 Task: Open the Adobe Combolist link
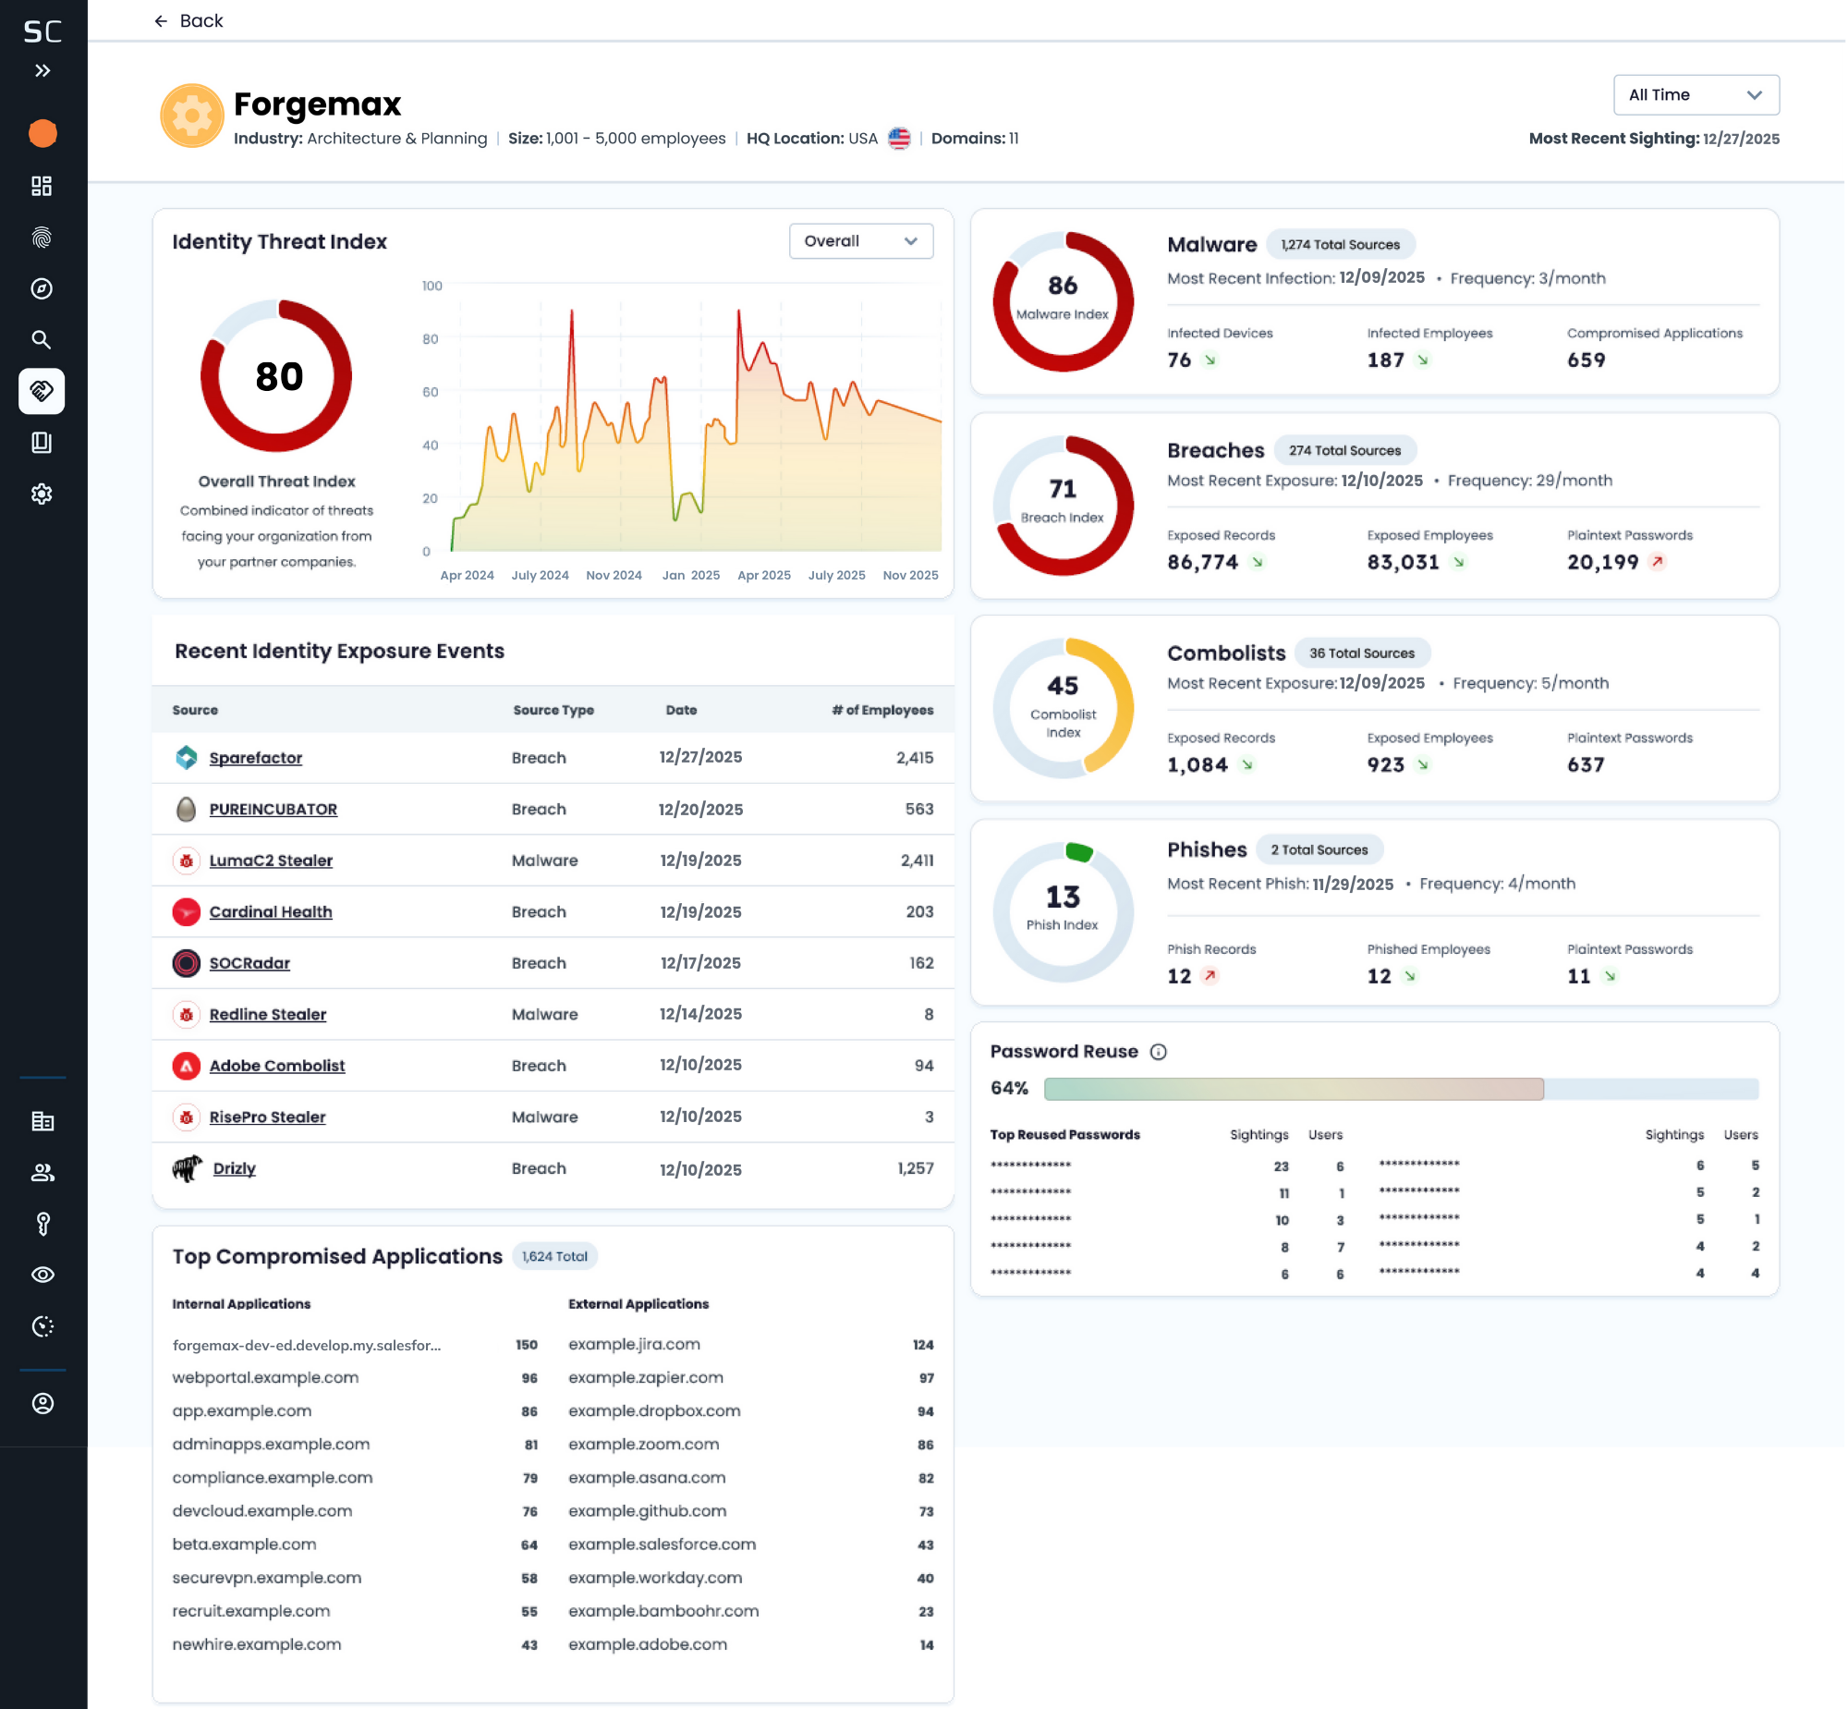(x=276, y=1066)
